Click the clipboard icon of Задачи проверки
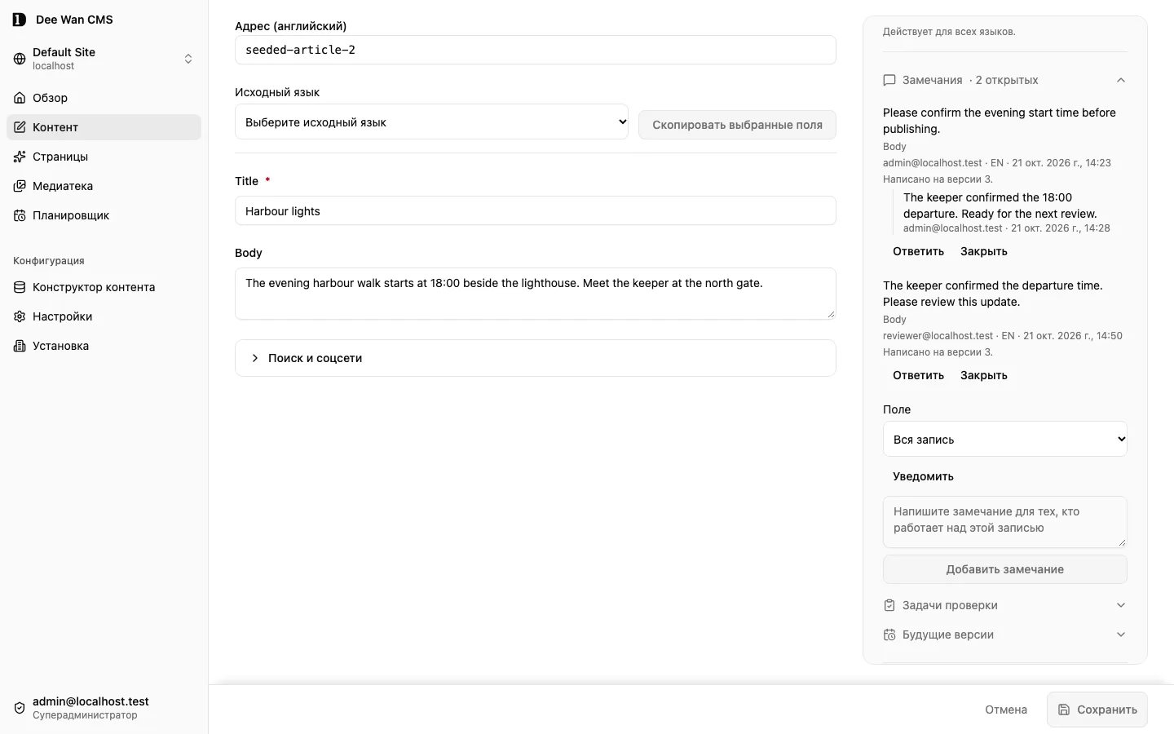This screenshot has width=1174, height=734. pos(889,605)
